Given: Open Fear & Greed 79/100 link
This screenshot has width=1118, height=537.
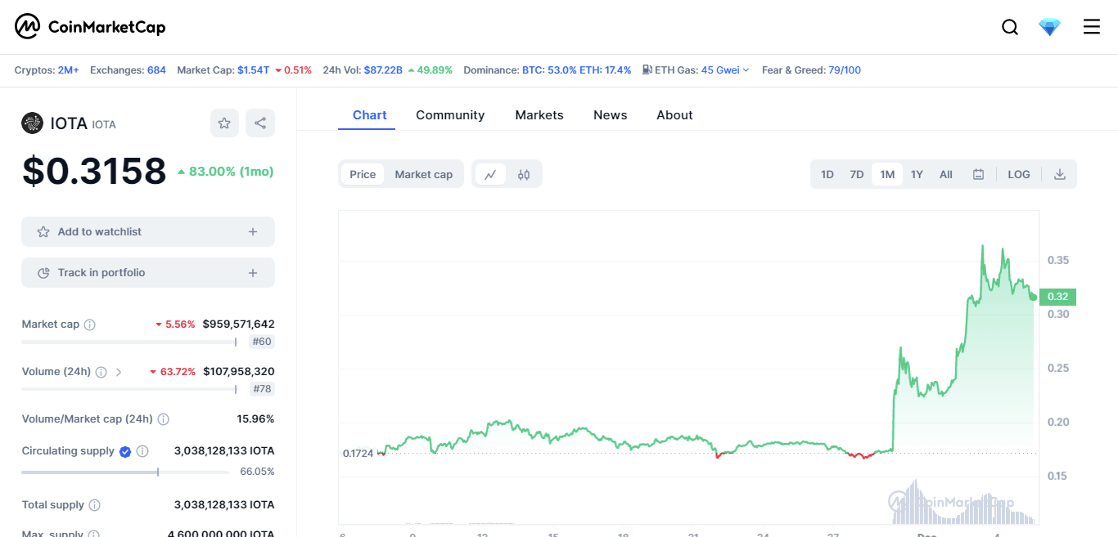Looking at the screenshot, I should tap(845, 70).
